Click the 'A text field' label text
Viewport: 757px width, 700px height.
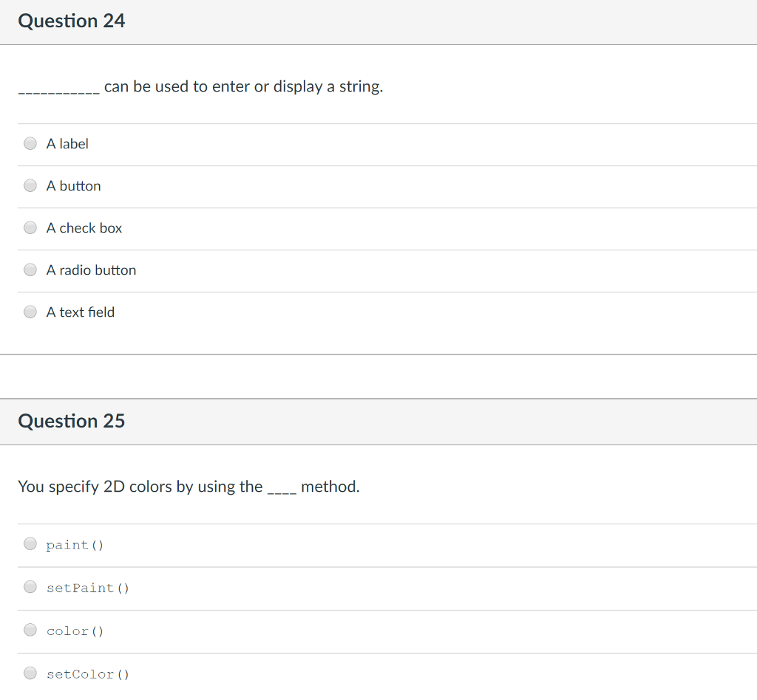(81, 312)
